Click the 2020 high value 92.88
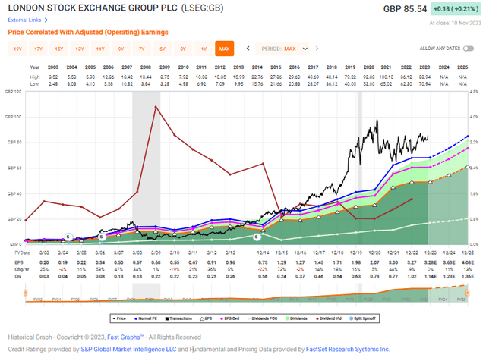486x364 pixels. (x=369, y=77)
